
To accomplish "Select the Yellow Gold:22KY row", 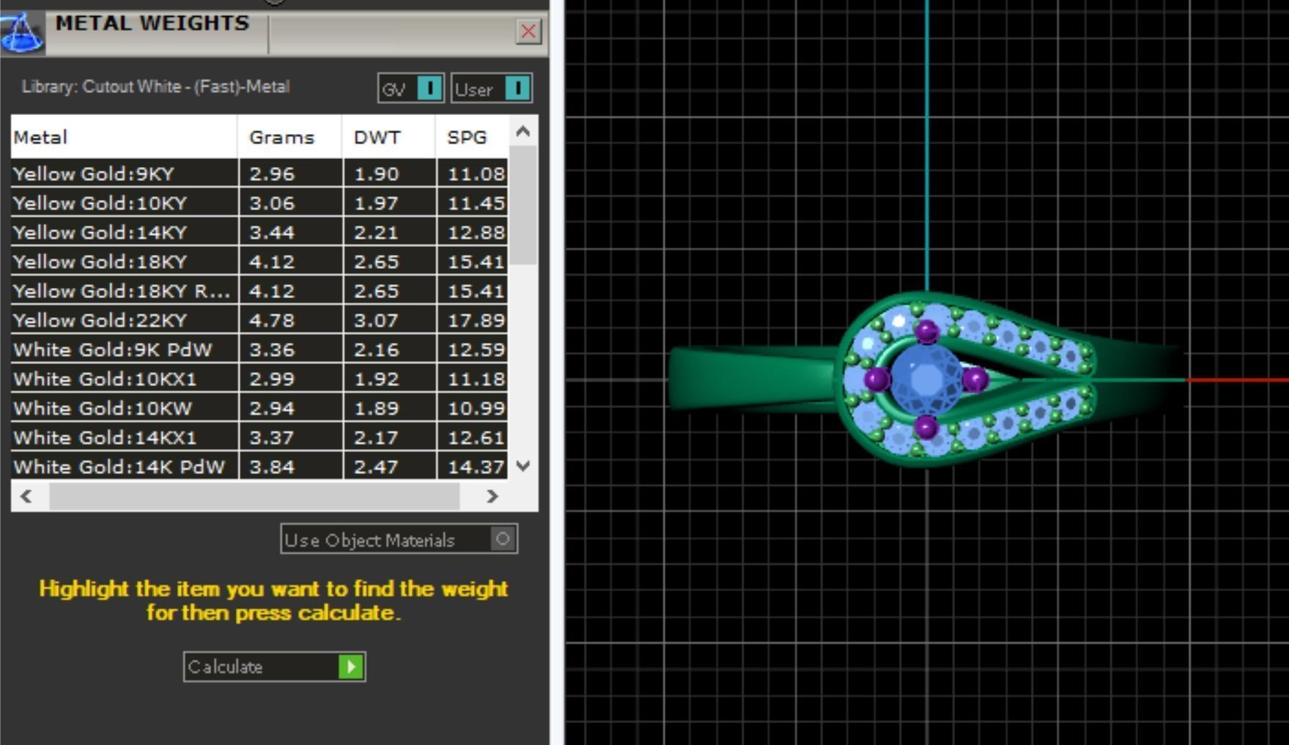I will coord(259,320).
